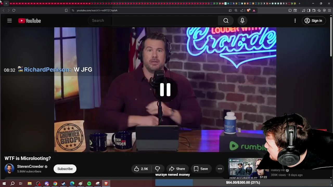The width and height of the screenshot is (333, 187).
Task: Go forward in browser history
Action: tap(8, 10)
